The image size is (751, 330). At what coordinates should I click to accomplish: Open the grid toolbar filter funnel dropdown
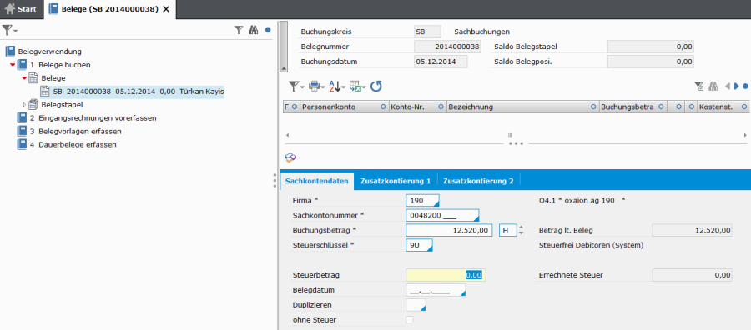[296, 87]
